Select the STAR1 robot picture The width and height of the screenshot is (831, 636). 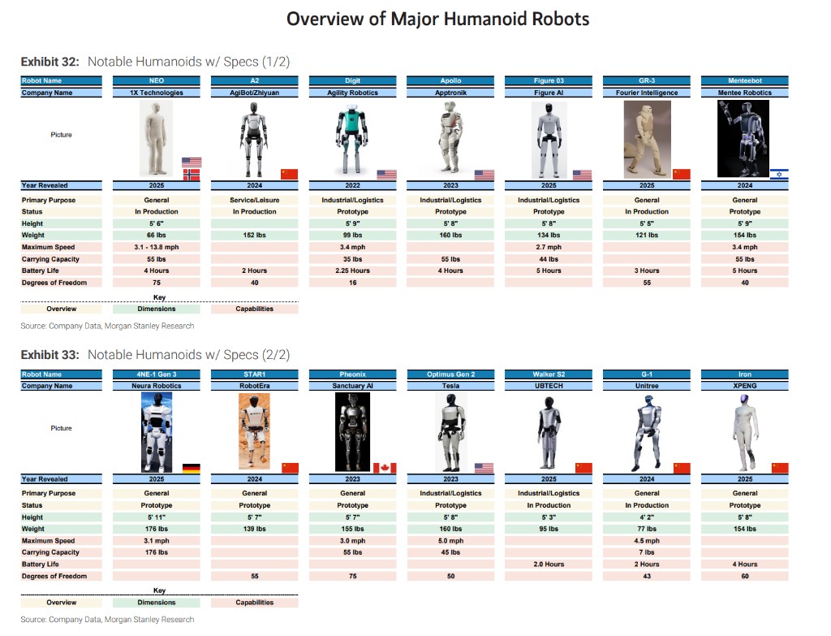254,431
